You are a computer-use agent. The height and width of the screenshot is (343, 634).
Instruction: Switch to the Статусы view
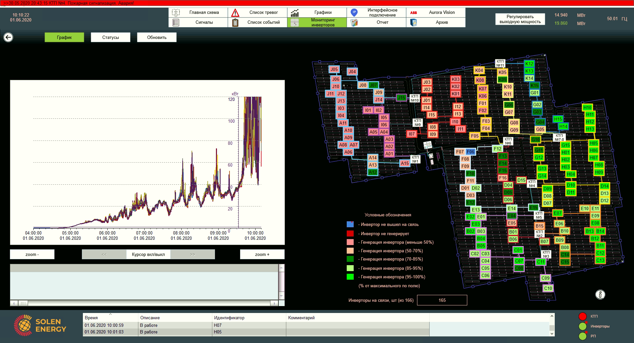click(111, 37)
